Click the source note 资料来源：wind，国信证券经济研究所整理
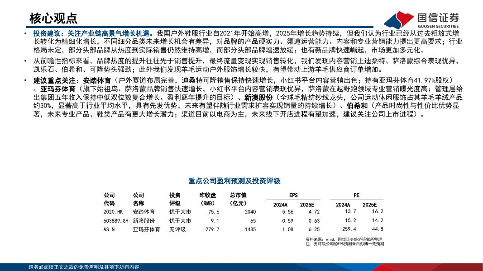 pyautogui.click(x=344, y=239)
